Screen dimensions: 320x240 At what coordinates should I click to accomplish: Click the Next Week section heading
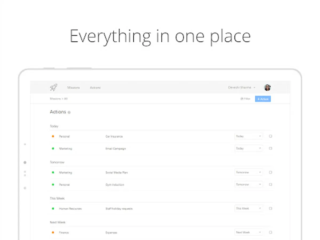pos(58,222)
